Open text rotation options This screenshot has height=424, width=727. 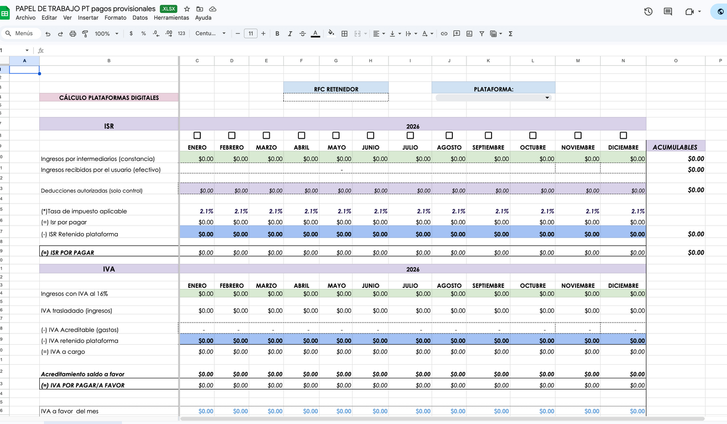point(427,34)
